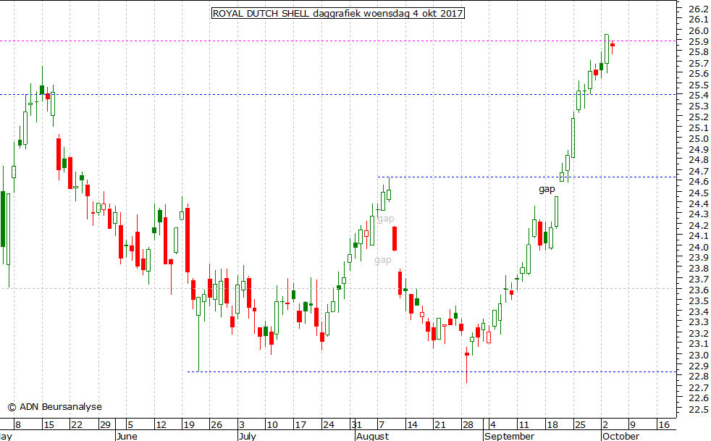Select the date label '28' on the time axis
This screenshot has width=711, height=441.
[468, 424]
